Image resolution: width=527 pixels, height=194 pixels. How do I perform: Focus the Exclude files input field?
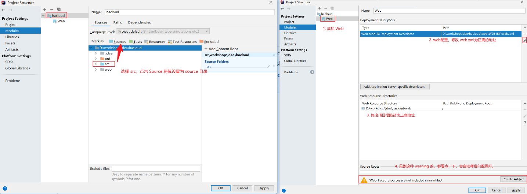click(156, 169)
